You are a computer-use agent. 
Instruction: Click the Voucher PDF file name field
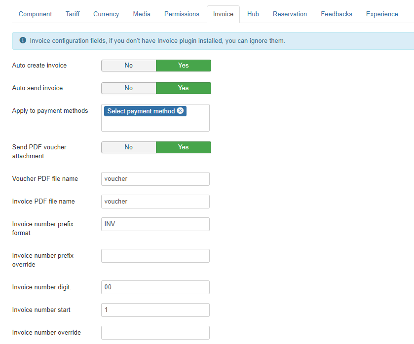click(x=155, y=179)
